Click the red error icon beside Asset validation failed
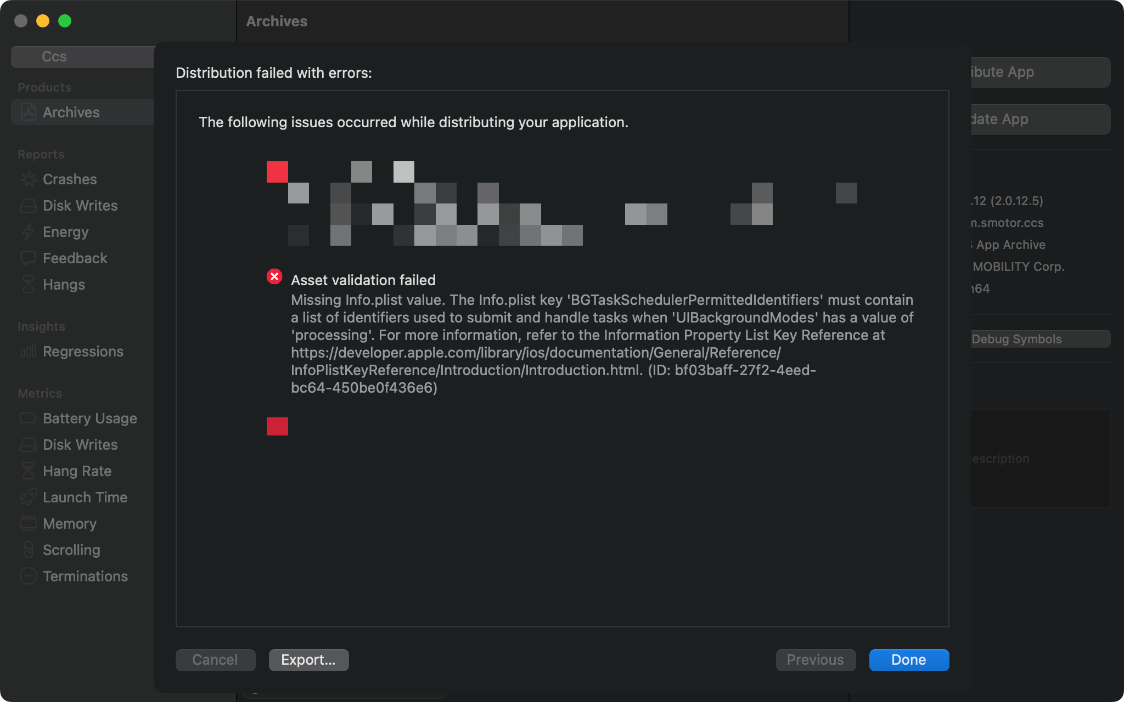Image resolution: width=1124 pixels, height=702 pixels. click(274, 277)
